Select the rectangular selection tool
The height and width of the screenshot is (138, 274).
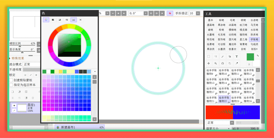(x=209, y=57)
